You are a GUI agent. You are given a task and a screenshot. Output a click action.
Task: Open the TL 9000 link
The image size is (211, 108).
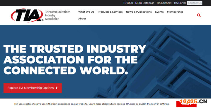128,3
